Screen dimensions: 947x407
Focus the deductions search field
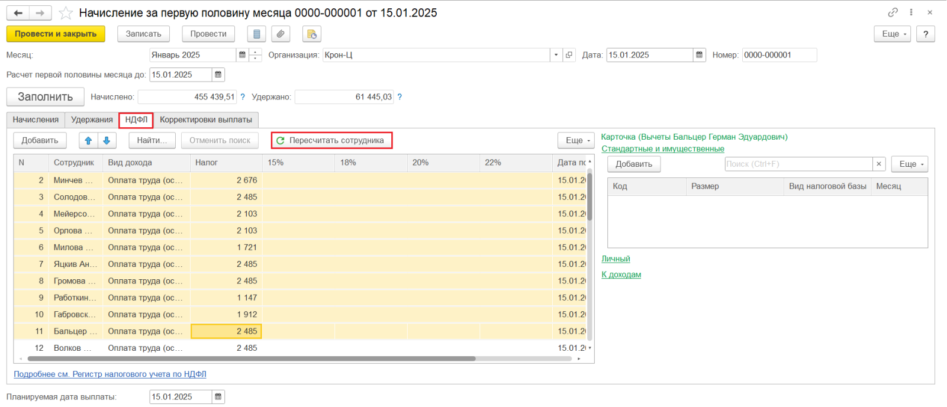798,164
